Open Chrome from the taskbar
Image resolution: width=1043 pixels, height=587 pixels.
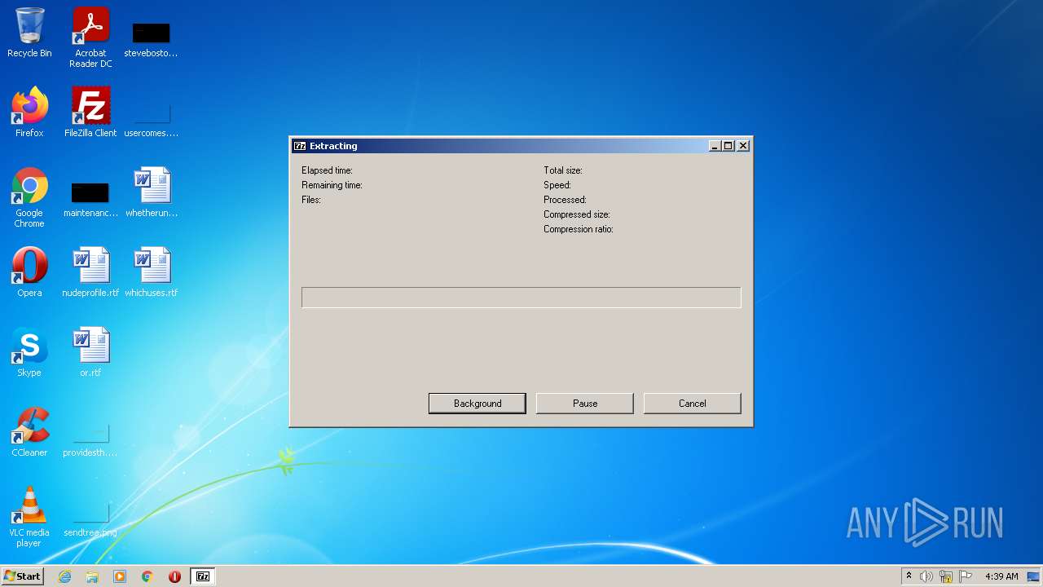(x=147, y=576)
